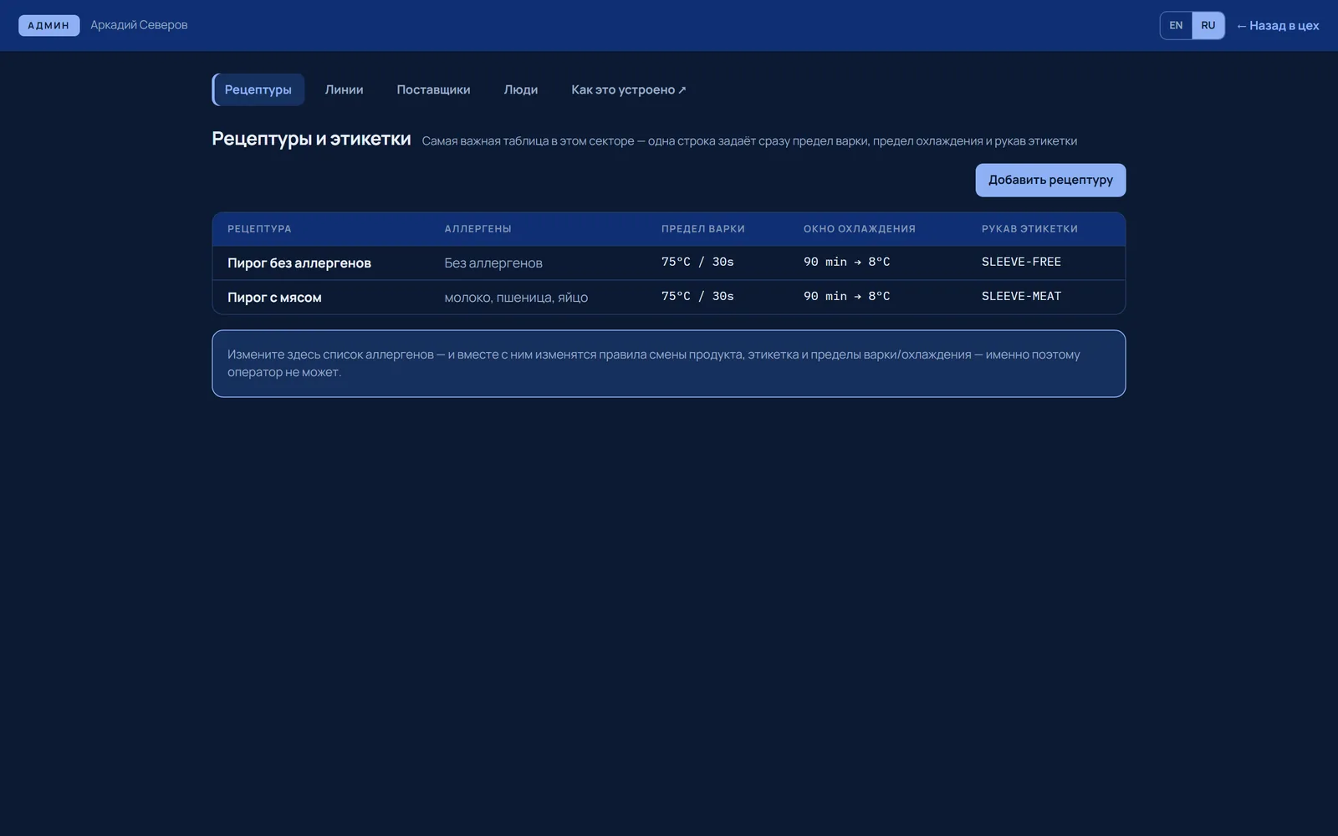Click the АДМИН badge
The height and width of the screenshot is (836, 1338).
pyautogui.click(x=49, y=25)
